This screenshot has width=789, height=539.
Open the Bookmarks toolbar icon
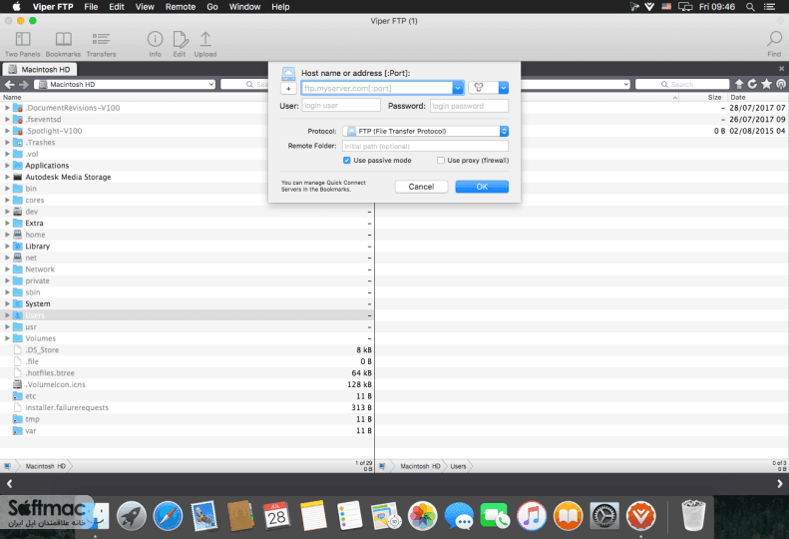(x=63, y=44)
